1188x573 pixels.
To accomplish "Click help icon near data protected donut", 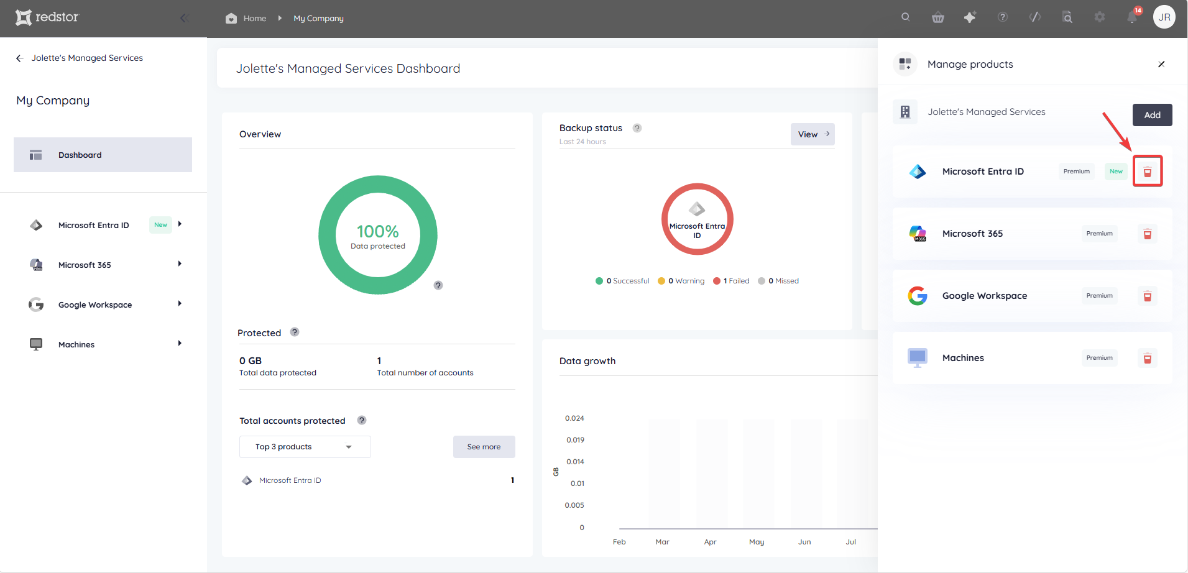I will point(438,285).
